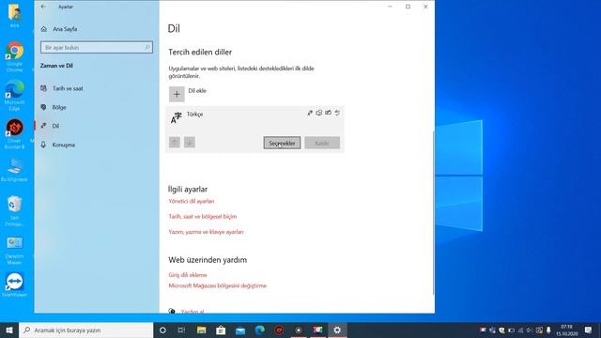Open the red Driver Booster taskbar icon
Viewport: 601px width, 338px height.
[279, 330]
